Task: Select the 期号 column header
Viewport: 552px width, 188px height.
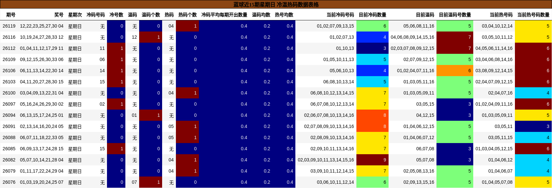Action: tap(11, 15)
